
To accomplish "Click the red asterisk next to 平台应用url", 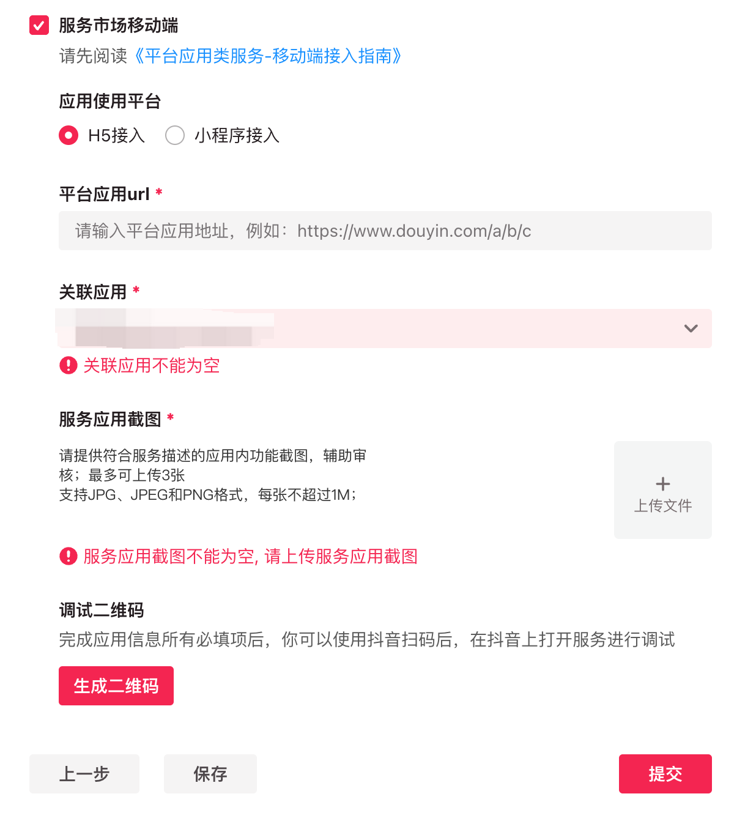I will pyautogui.click(x=159, y=193).
